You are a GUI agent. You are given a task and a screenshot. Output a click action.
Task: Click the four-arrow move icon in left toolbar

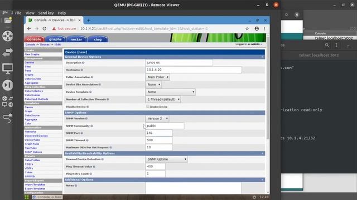(7, 36)
